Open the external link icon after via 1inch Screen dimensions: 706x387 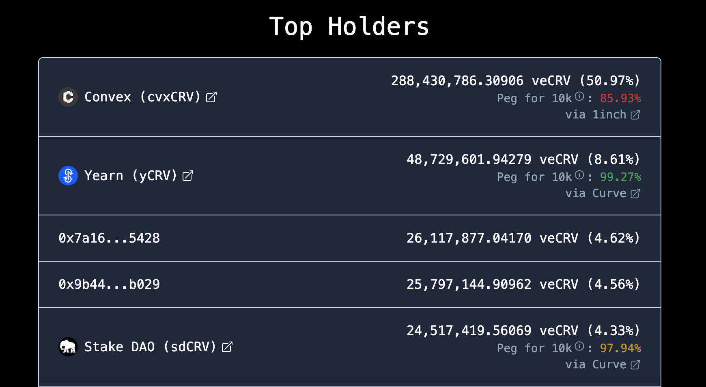tap(635, 115)
